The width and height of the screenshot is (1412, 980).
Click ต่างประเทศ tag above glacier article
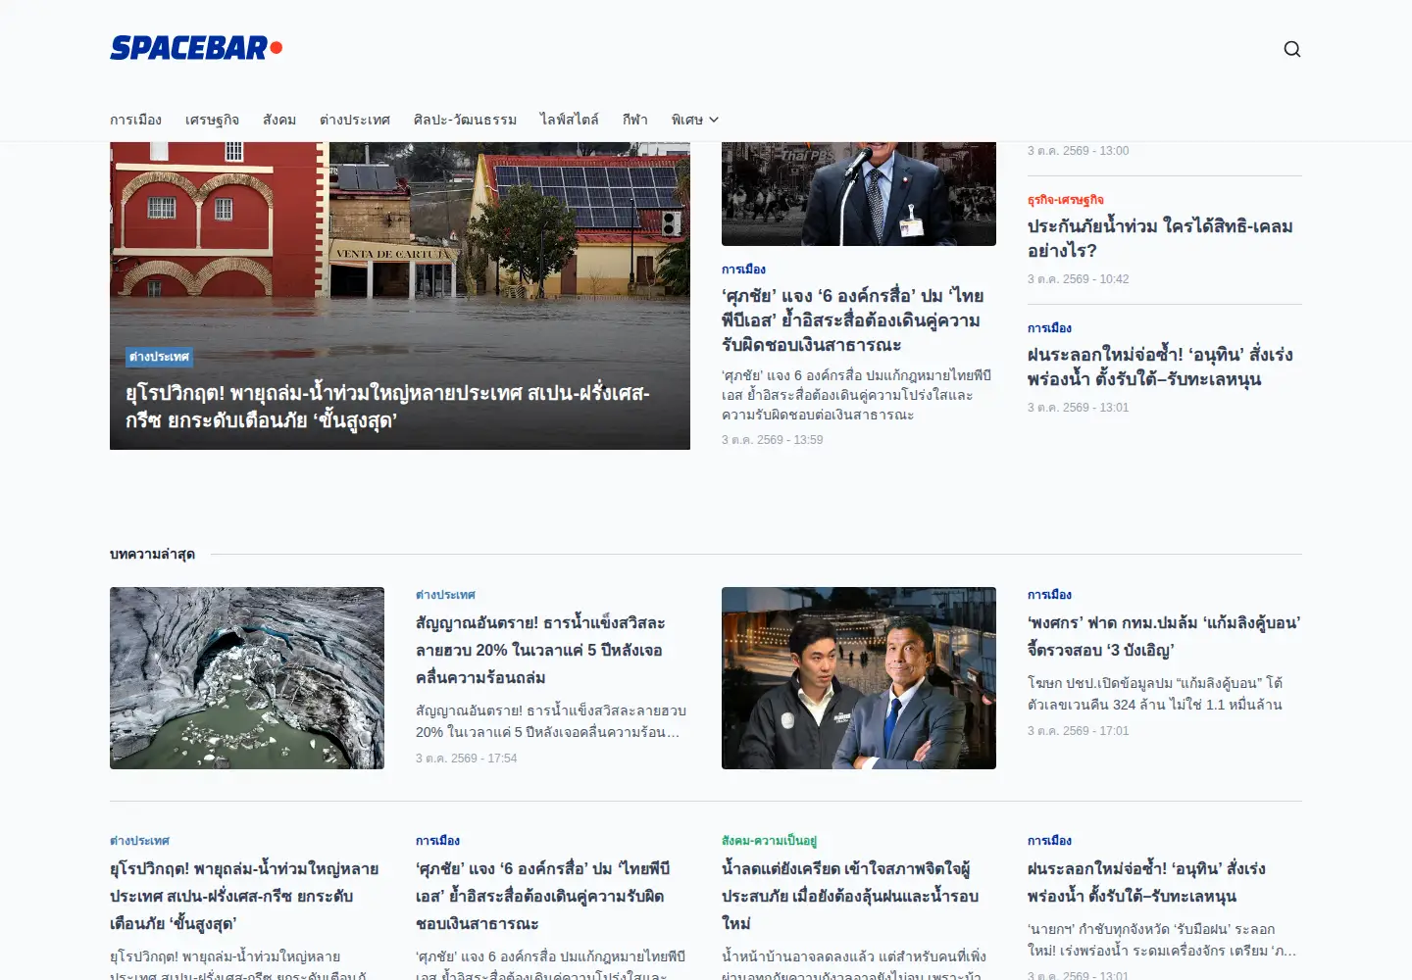tap(445, 595)
